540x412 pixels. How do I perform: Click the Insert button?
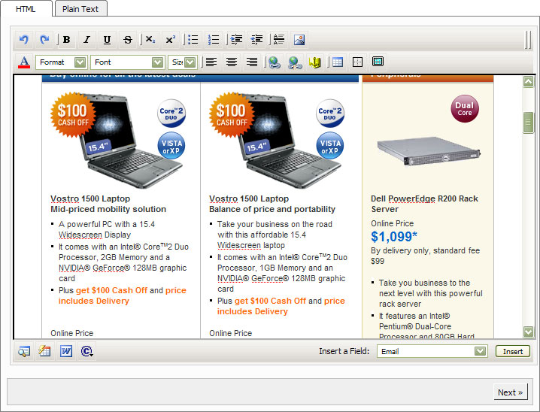click(512, 351)
